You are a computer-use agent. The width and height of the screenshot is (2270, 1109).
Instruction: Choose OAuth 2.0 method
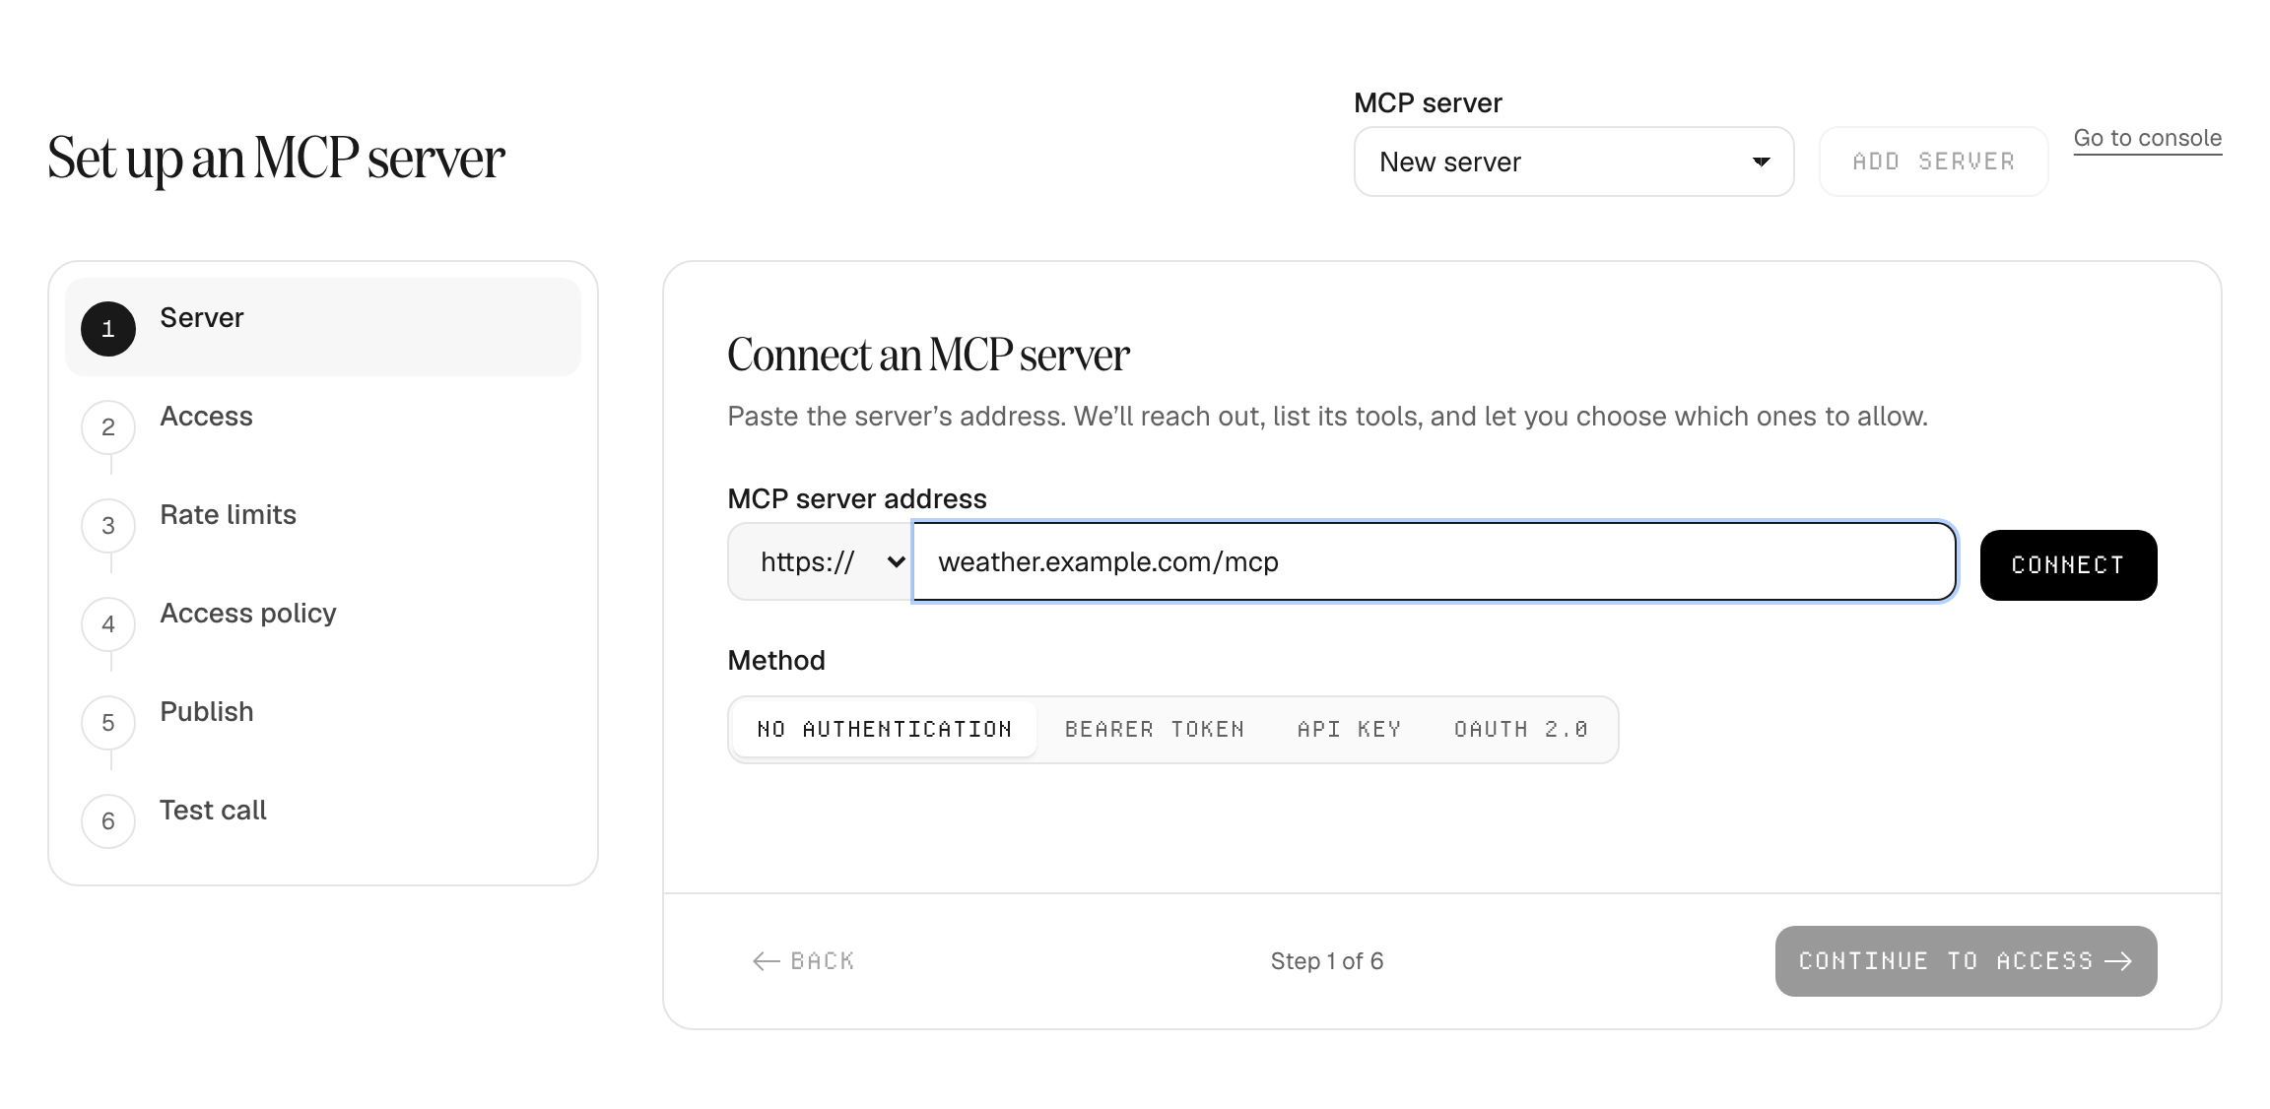click(x=1520, y=730)
